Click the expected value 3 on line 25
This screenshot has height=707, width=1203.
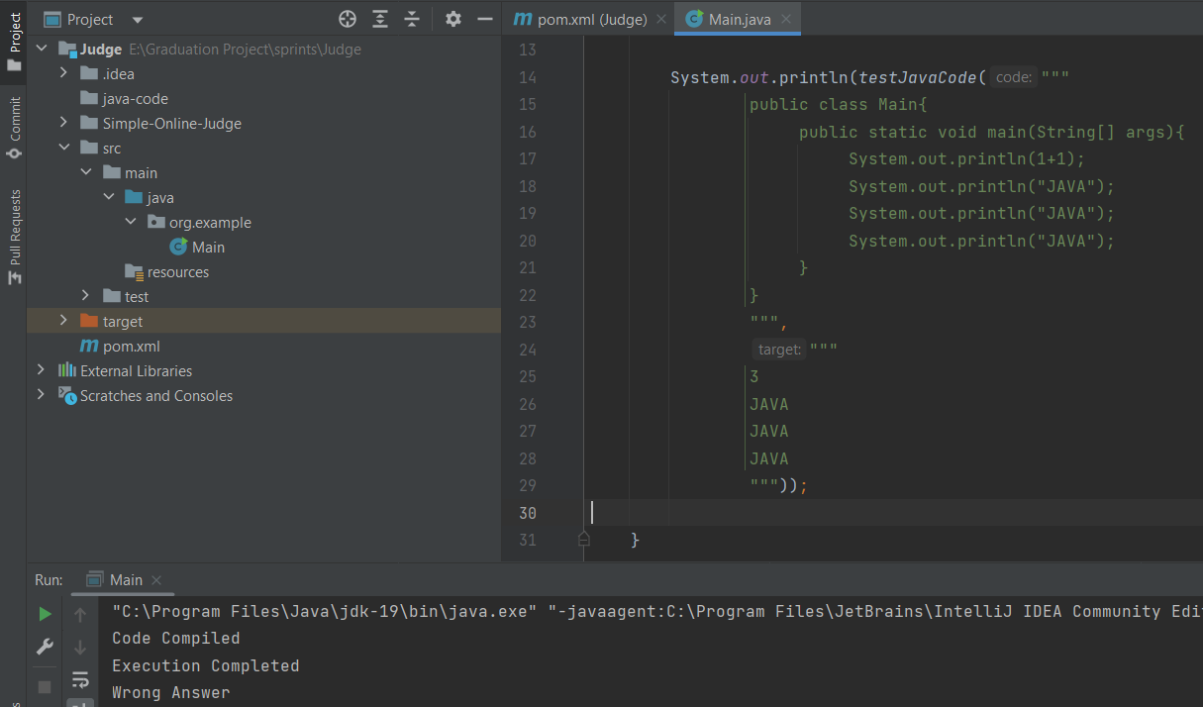coord(754,376)
